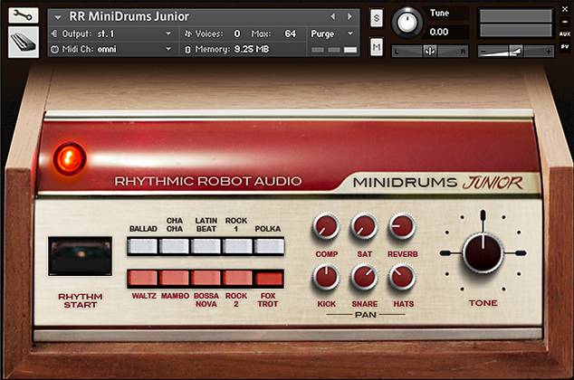Click the COMP knob

(x=326, y=226)
